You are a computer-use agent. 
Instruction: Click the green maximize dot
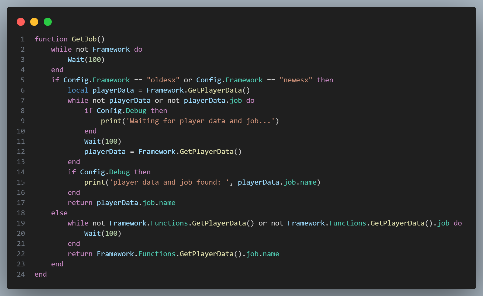tap(48, 22)
